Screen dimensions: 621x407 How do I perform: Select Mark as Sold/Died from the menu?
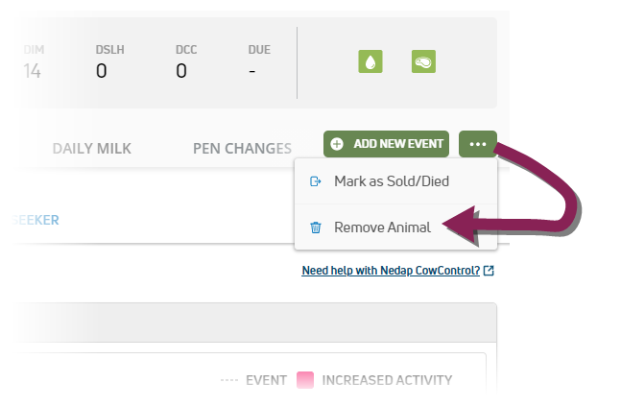(x=391, y=180)
